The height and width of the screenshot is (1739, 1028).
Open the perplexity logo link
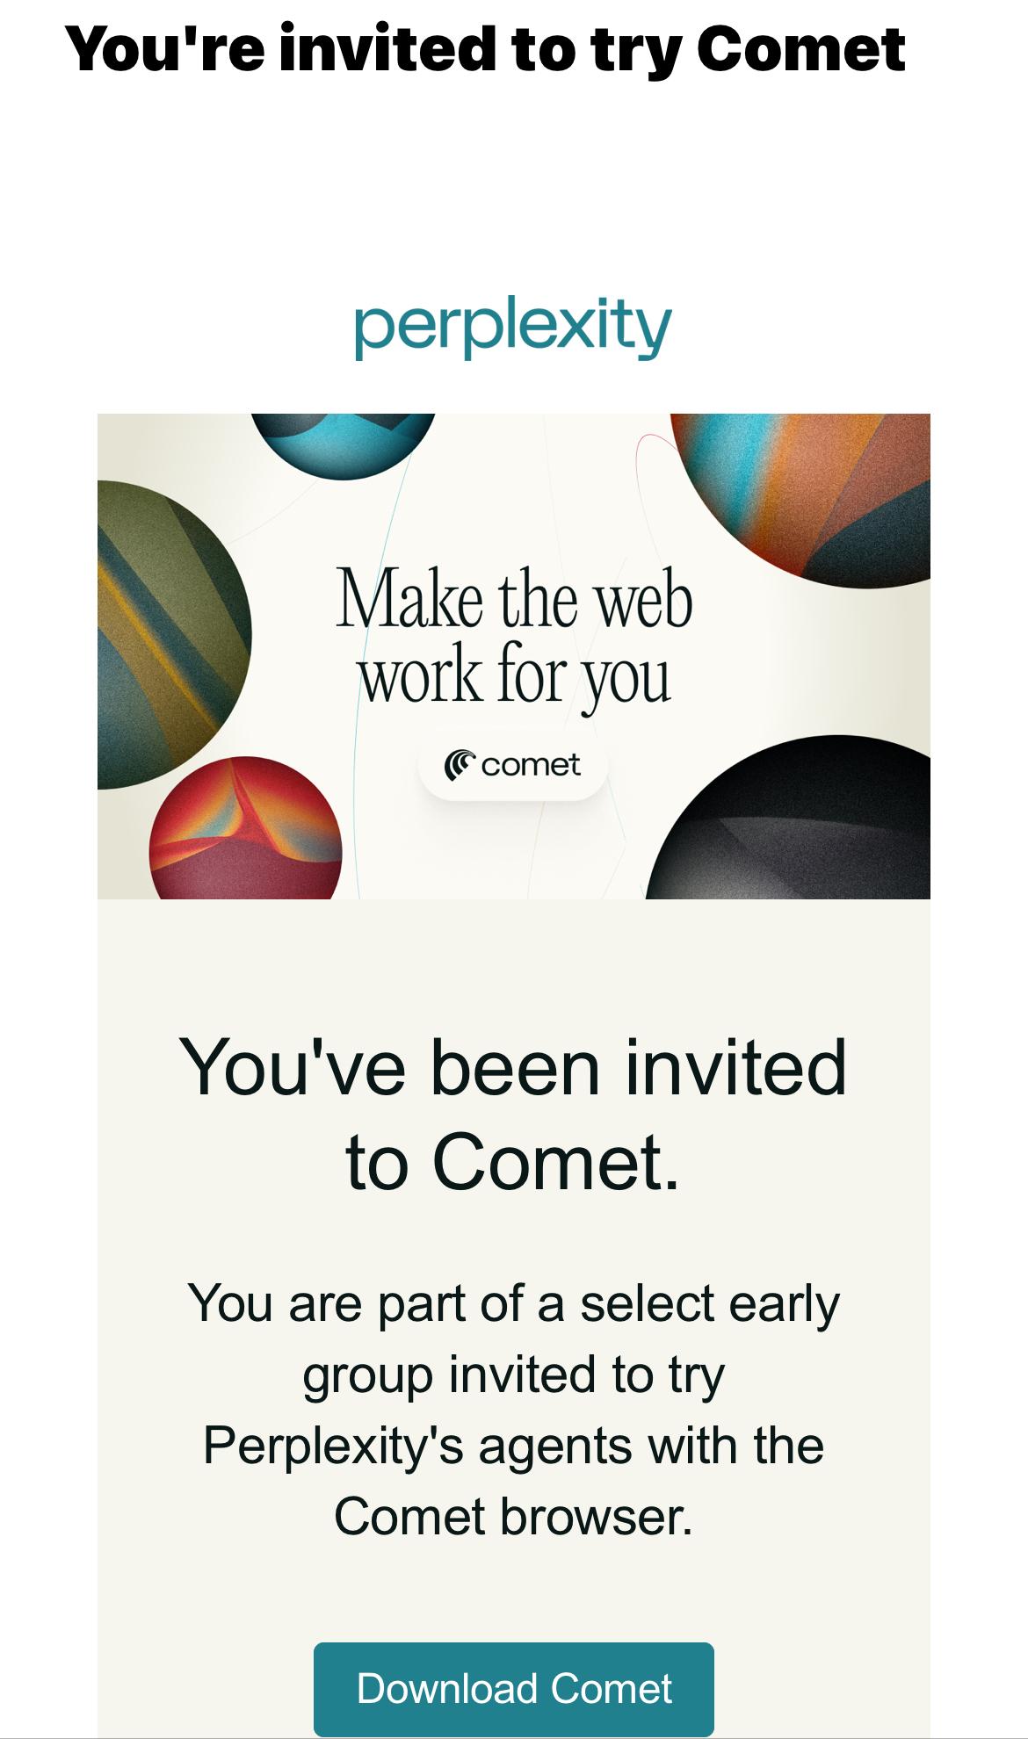tap(513, 328)
